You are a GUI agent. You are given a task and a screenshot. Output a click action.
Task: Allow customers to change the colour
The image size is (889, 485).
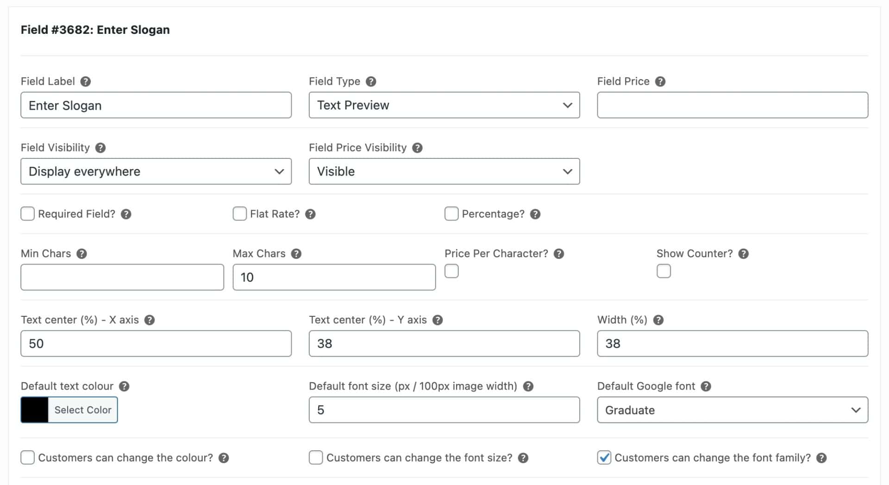tap(28, 458)
